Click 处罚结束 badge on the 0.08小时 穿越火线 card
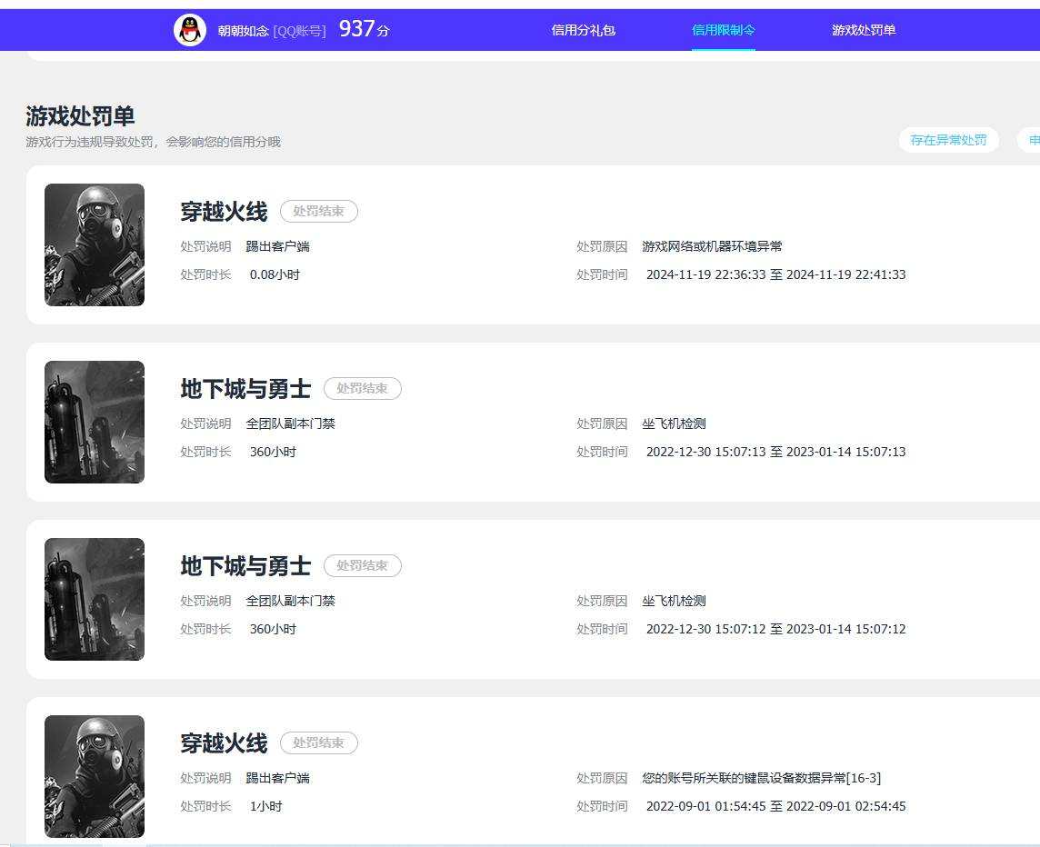 click(x=319, y=211)
